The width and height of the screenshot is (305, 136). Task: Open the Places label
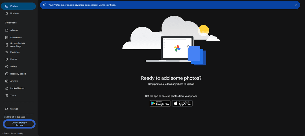[14, 59]
